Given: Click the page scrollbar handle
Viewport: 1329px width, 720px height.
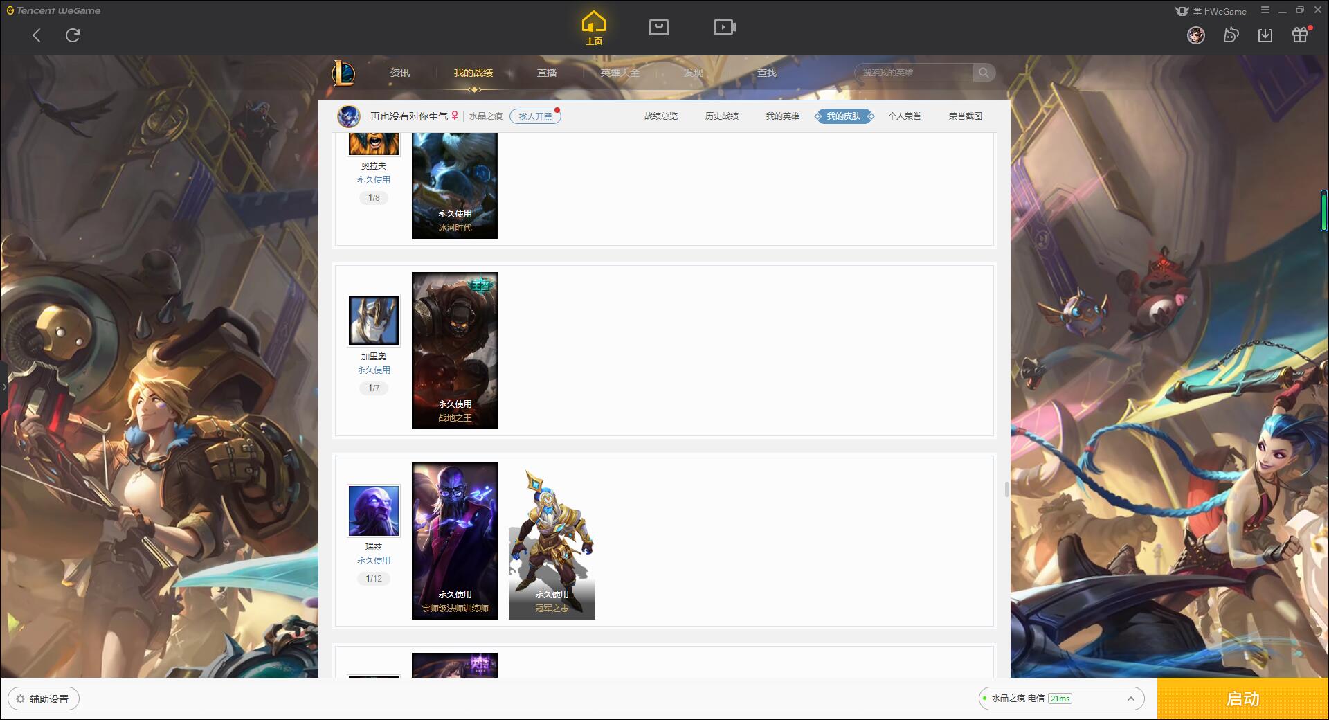Looking at the screenshot, I should (x=1006, y=489).
